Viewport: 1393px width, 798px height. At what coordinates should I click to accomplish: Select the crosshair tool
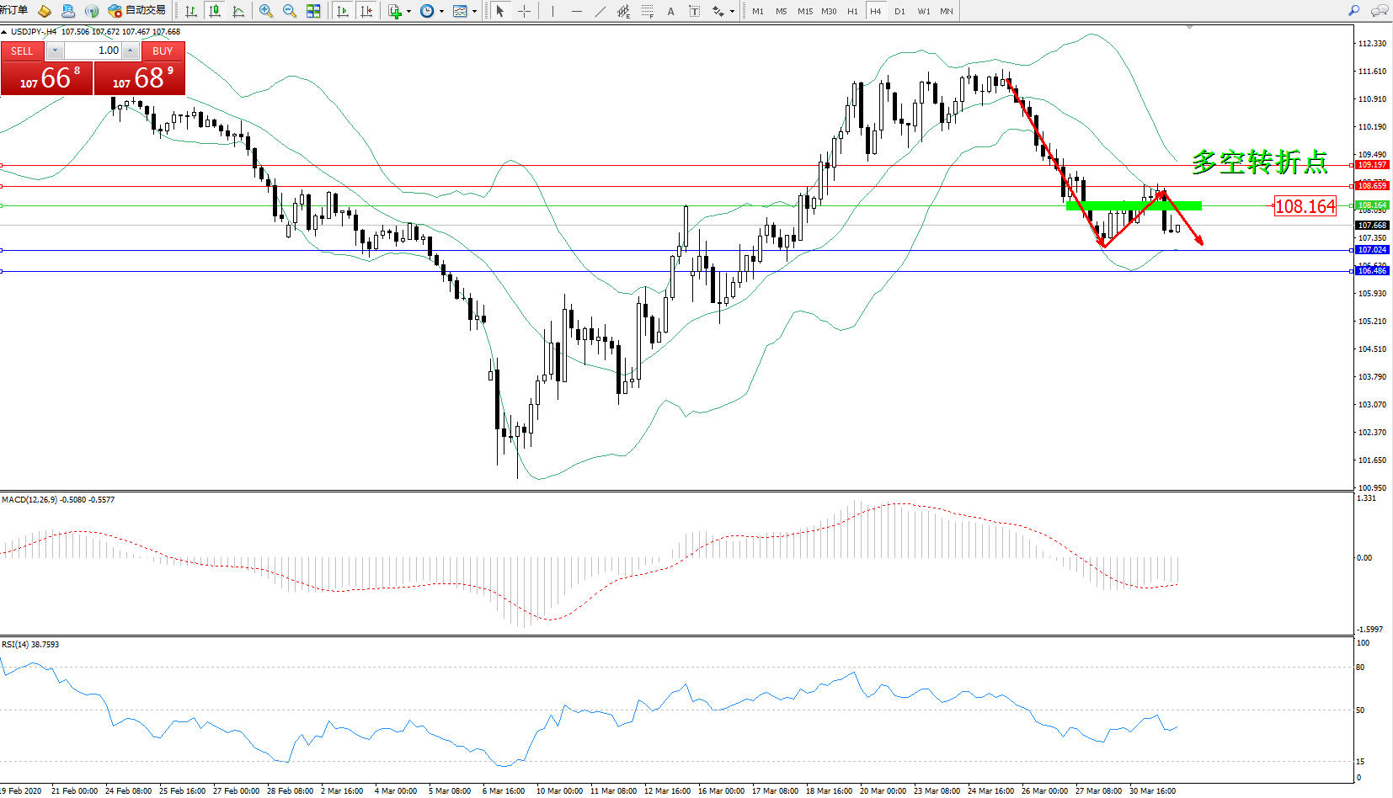point(524,11)
